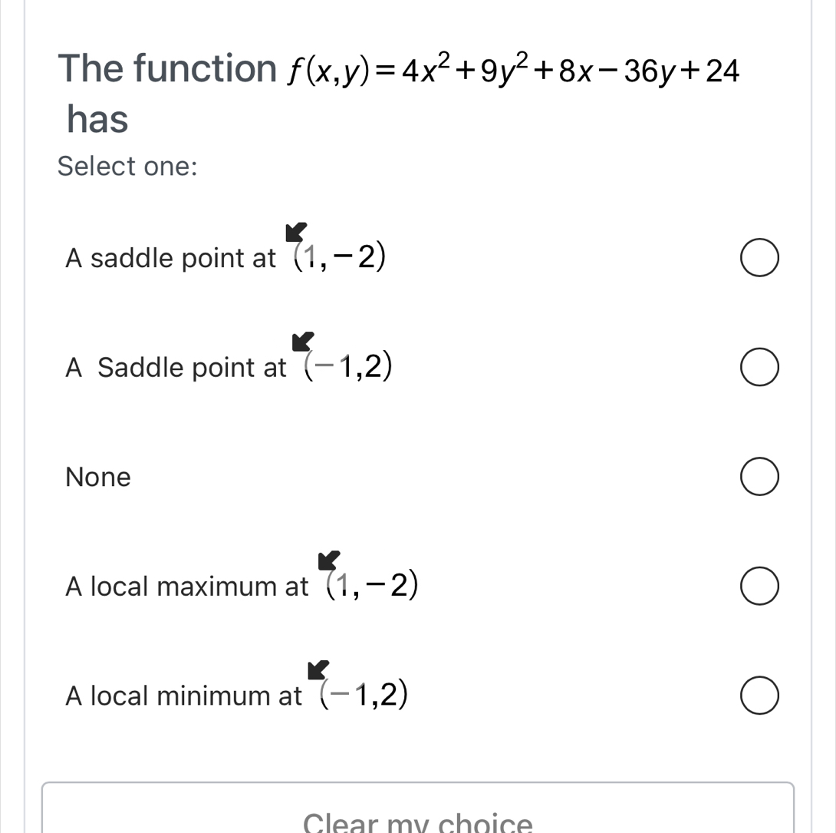Viewport: 836px width, 833px height.
Task: Click the "None" option label
Action: [x=98, y=478]
